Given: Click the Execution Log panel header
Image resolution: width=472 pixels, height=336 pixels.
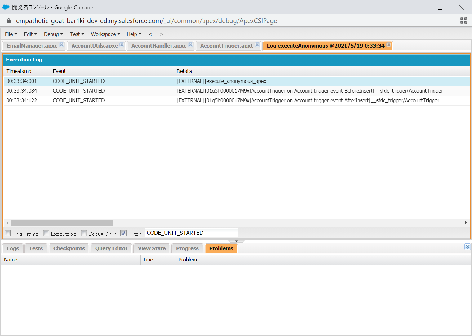Looking at the screenshot, I should [x=237, y=60].
